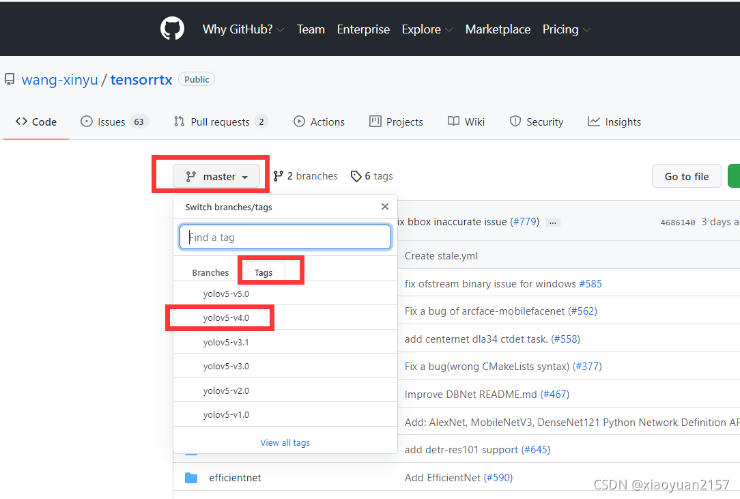Expand the Why GitHub? menu
This screenshot has height=499, width=740.
[x=243, y=29]
